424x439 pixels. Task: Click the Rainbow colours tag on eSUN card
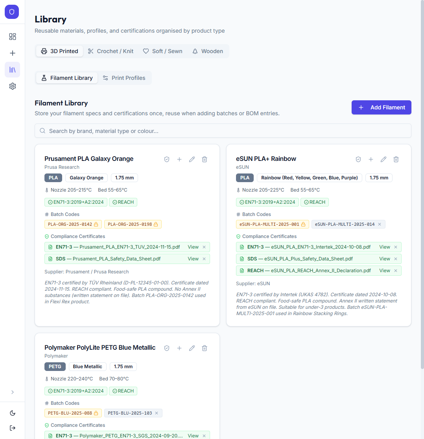pyautogui.click(x=309, y=178)
